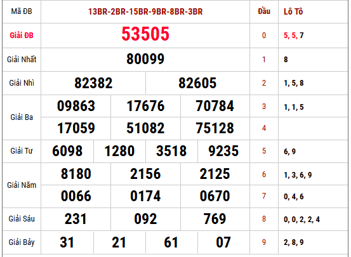Select Giải Năm number 2156
The width and height of the screenshot is (351, 257).
point(145,174)
